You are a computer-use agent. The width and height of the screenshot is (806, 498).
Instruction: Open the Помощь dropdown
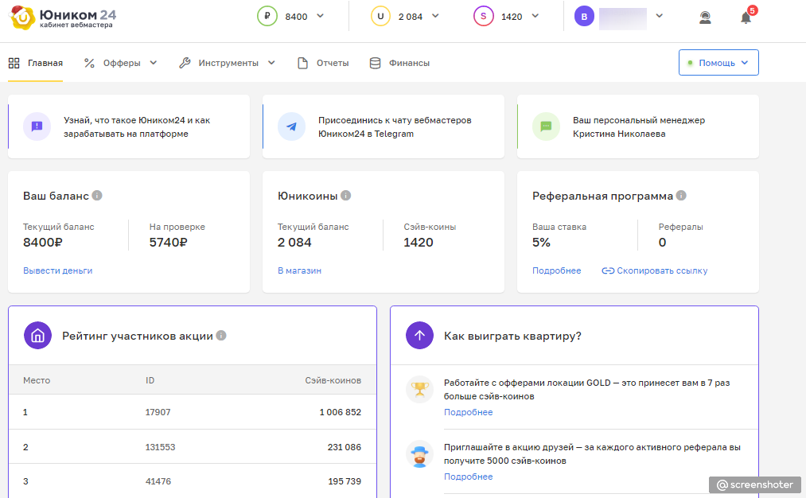pos(718,63)
